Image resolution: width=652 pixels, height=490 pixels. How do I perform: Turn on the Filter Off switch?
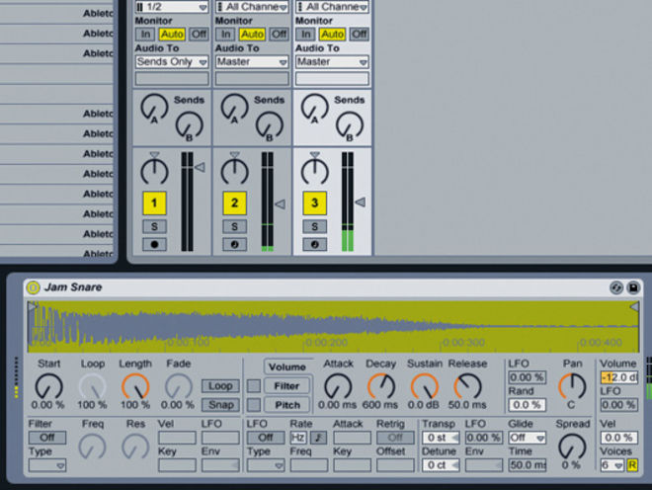click(x=47, y=438)
